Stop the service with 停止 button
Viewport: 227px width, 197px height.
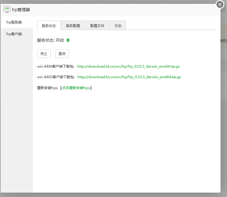pos(44,54)
